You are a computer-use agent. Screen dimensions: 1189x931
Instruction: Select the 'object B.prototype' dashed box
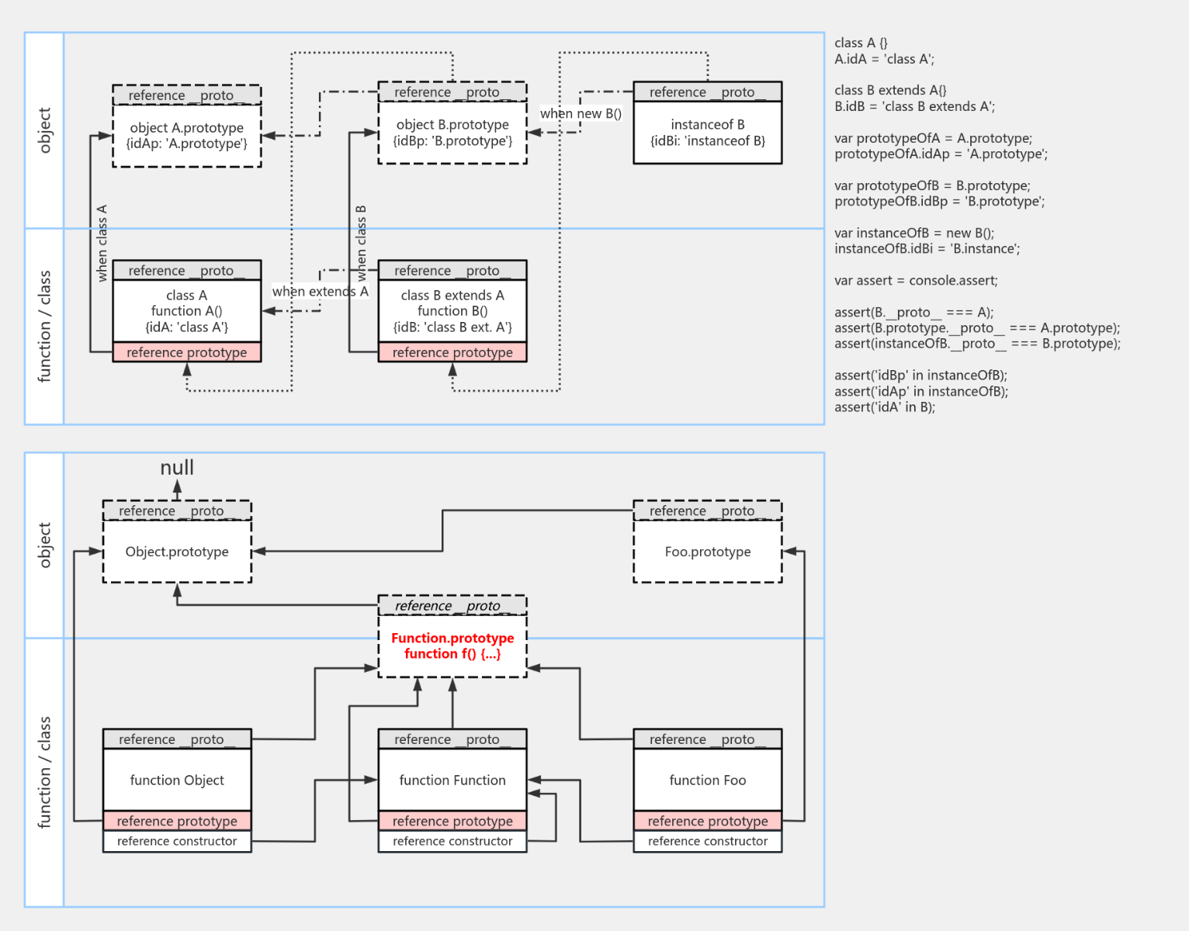pyautogui.click(x=452, y=133)
